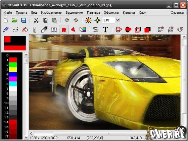Image resolution: width=188 pixels, height=141 pixels.
Task: Open the Файл menu
Action: coord(8,12)
